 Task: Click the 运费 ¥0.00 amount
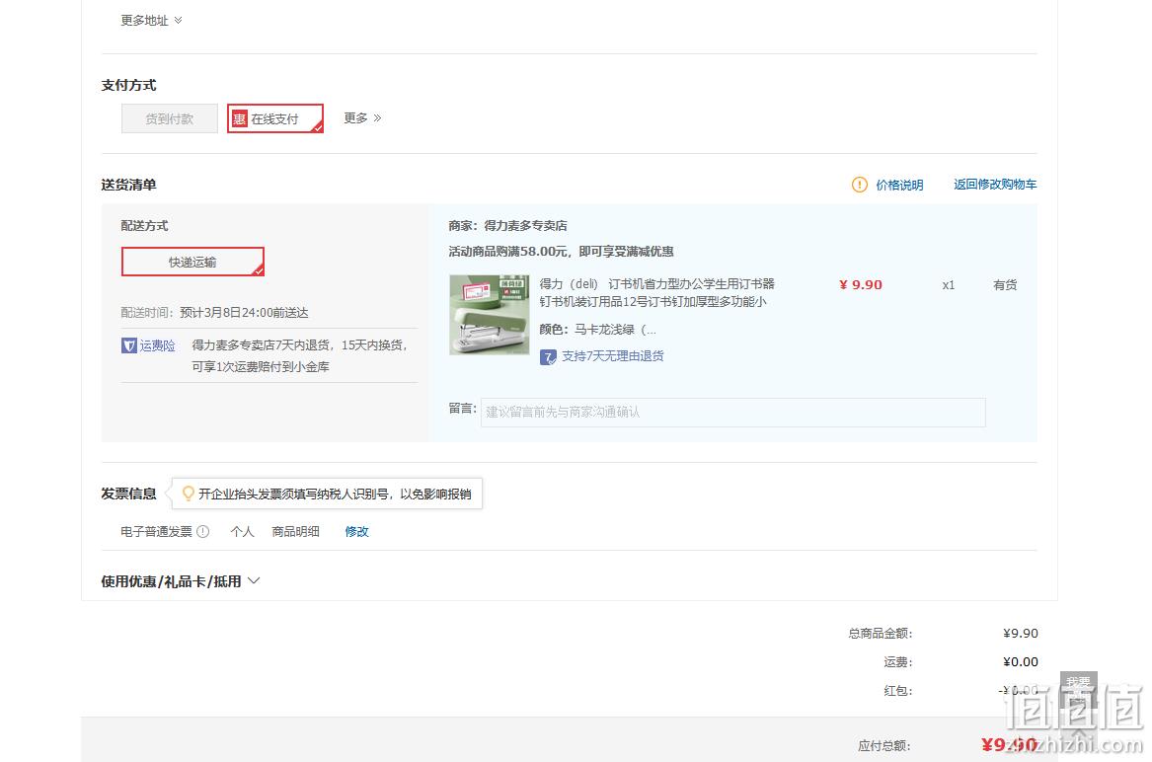pos(1021,662)
